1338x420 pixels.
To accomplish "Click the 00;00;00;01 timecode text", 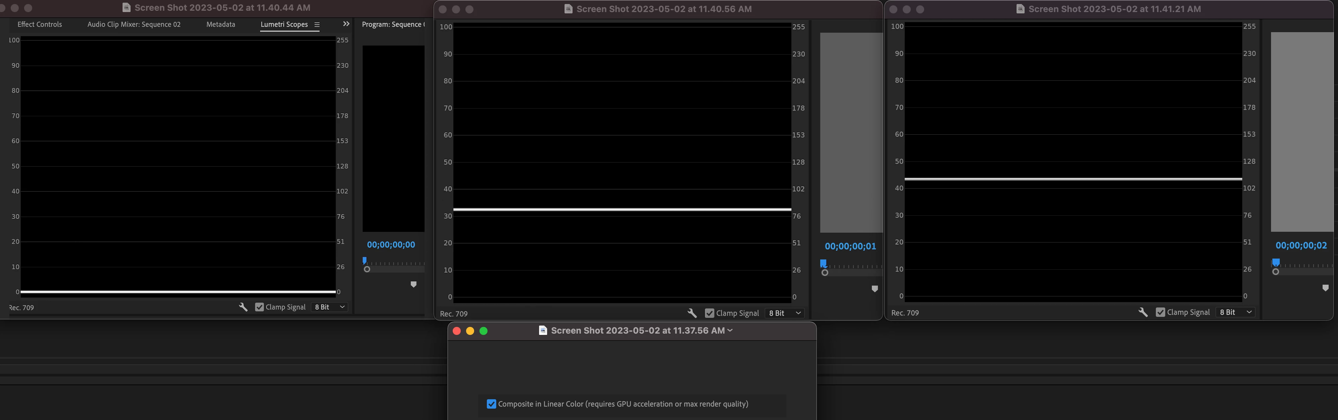I will [850, 247].
